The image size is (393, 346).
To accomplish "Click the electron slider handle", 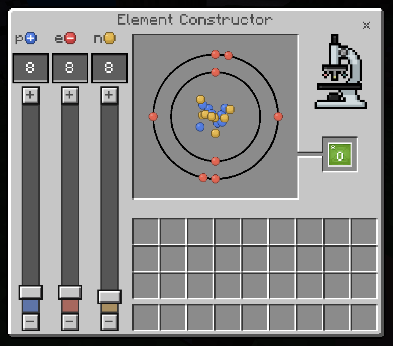I will 70,292.
